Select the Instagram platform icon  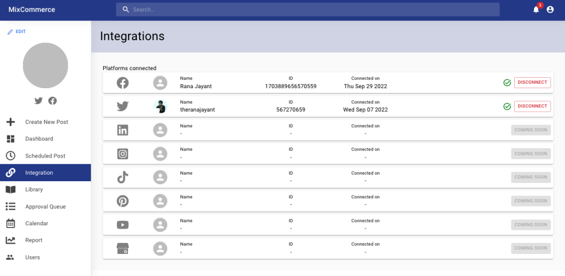[x=122, y=154]
